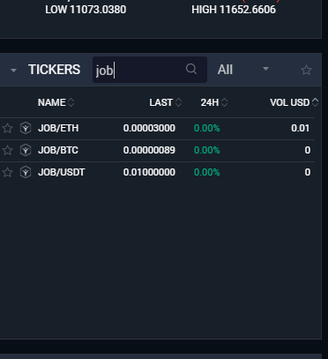Image resolution: width=328 pixels, height=359 pixels.
Task: Toggle favorites filter star in Tickers header
Action: 306,70
